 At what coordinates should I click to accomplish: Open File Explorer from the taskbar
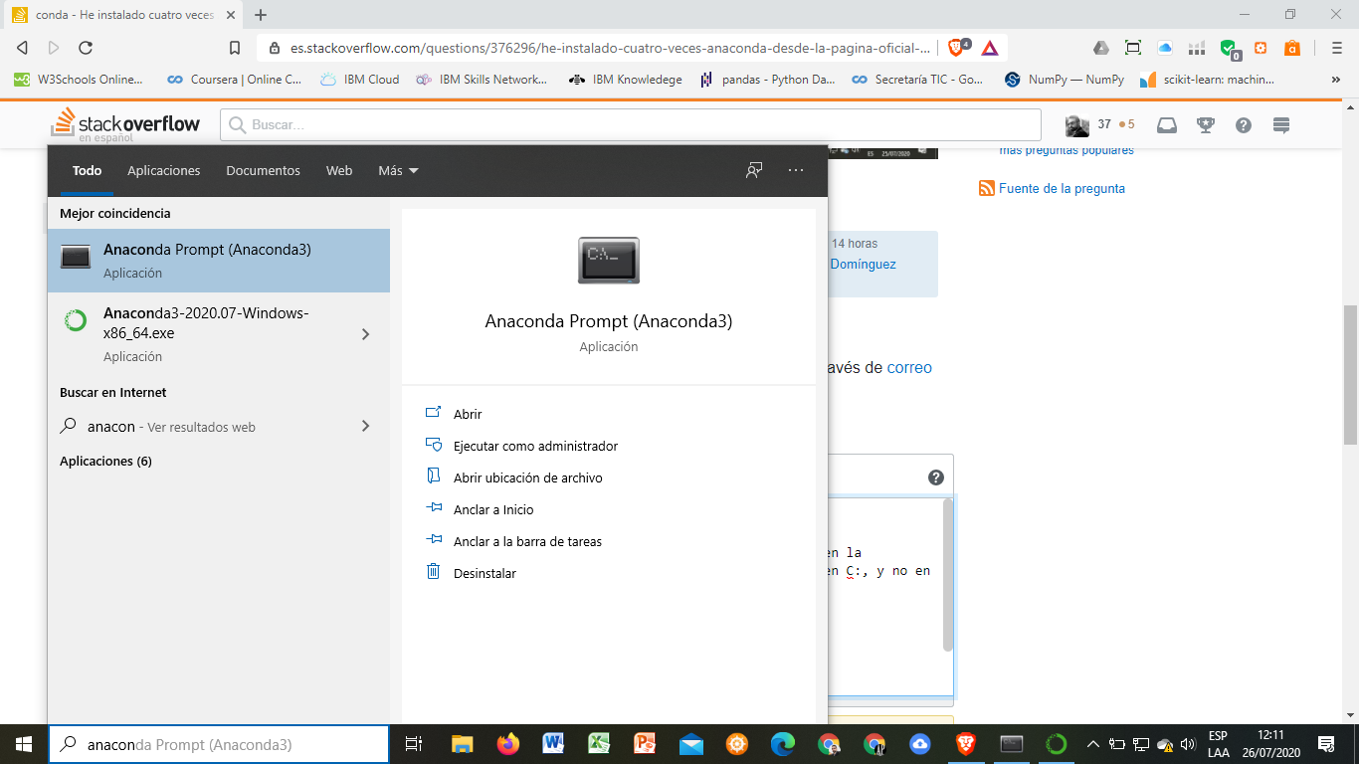463,744
